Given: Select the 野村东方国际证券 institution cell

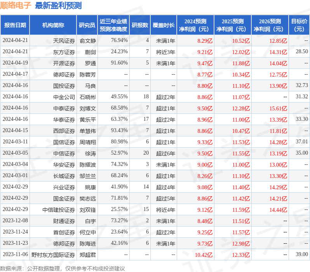Looking at the screenshot, I should tap(53, 255).
